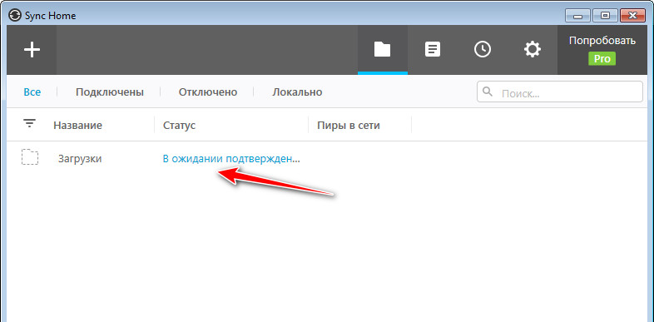Click the search magnifier icon
Screen dimensions: 654x322
pyautogui.click(x=487, y=92)
